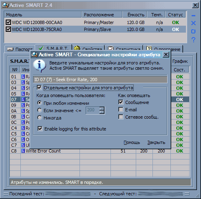201x199 pixels.
Task: Open the 'О программе' tab
Action: 163,49
